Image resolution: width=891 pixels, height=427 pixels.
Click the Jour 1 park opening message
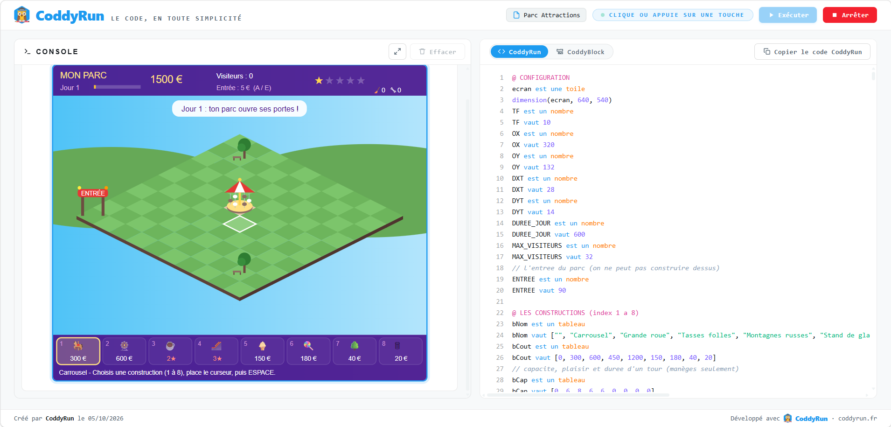240,109
